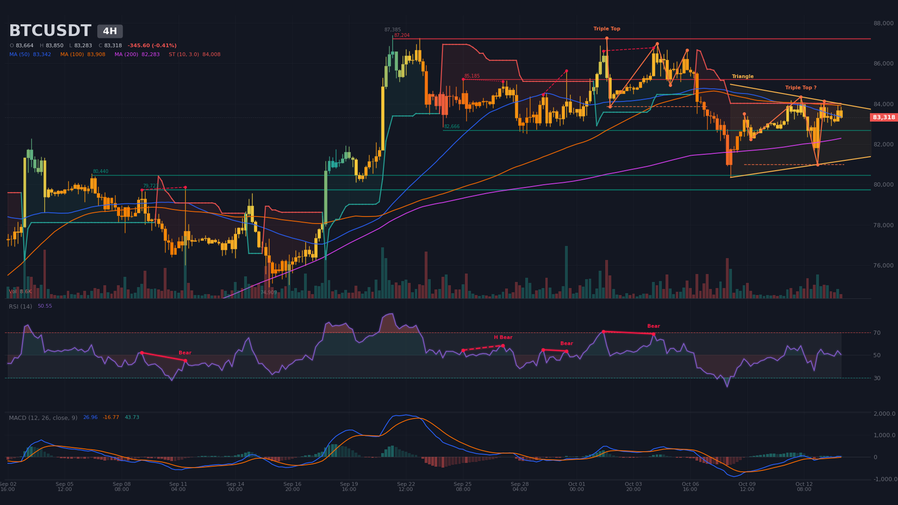
Task: Click the 79,723 level label
Action: tap(150, 186)
